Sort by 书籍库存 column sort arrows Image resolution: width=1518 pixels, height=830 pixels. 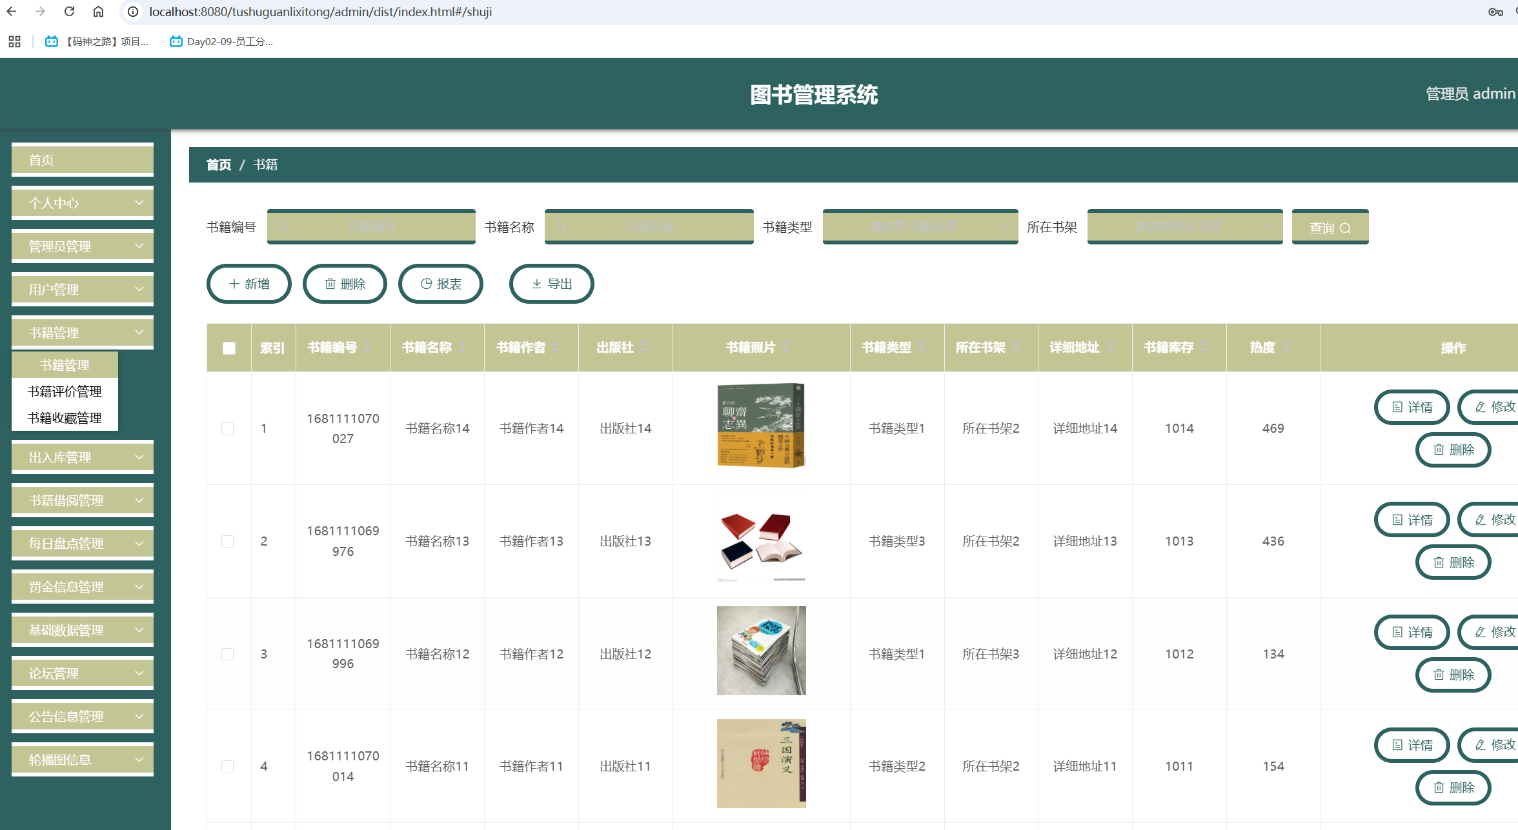pos(1204,348)
